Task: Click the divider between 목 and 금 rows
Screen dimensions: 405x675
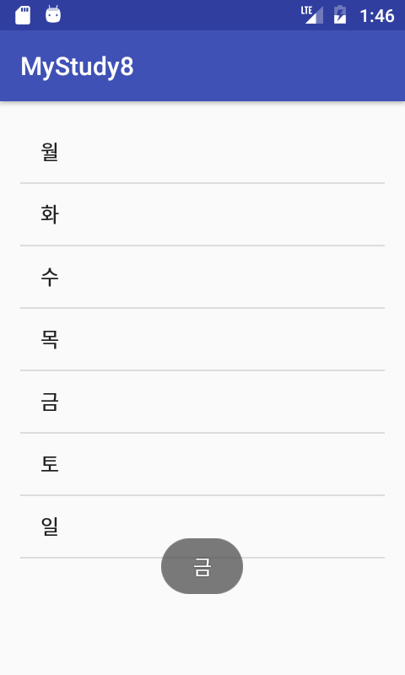Action: (202, 370)
